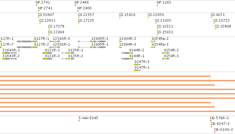Select the "9135R-2" transcript label
The width and height of the screenshot is (235, 134).
[x=76, y=56]
